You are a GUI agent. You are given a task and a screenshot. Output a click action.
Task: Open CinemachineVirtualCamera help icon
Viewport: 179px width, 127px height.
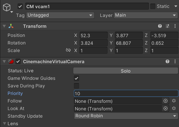pos(167,61)
